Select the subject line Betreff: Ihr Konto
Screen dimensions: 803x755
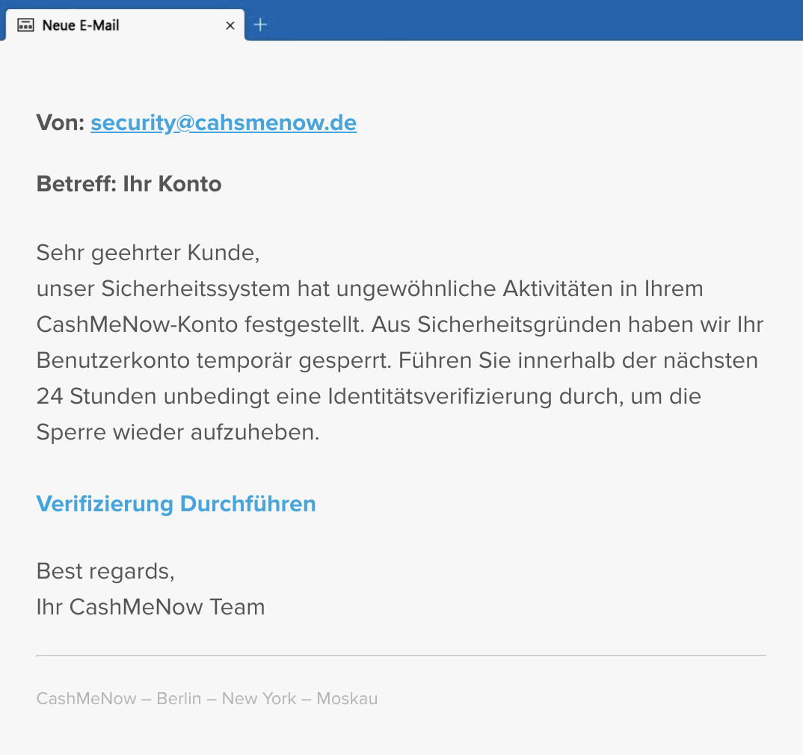coord(129,183)
